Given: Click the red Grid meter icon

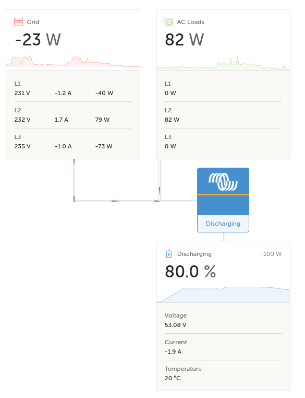Looking at the screenshot, I should [x=18, y=22].
